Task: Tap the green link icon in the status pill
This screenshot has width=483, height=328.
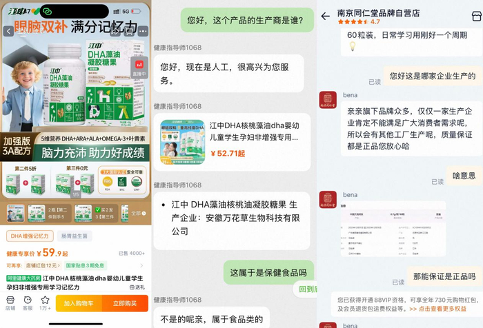Action: pos(47,12)
